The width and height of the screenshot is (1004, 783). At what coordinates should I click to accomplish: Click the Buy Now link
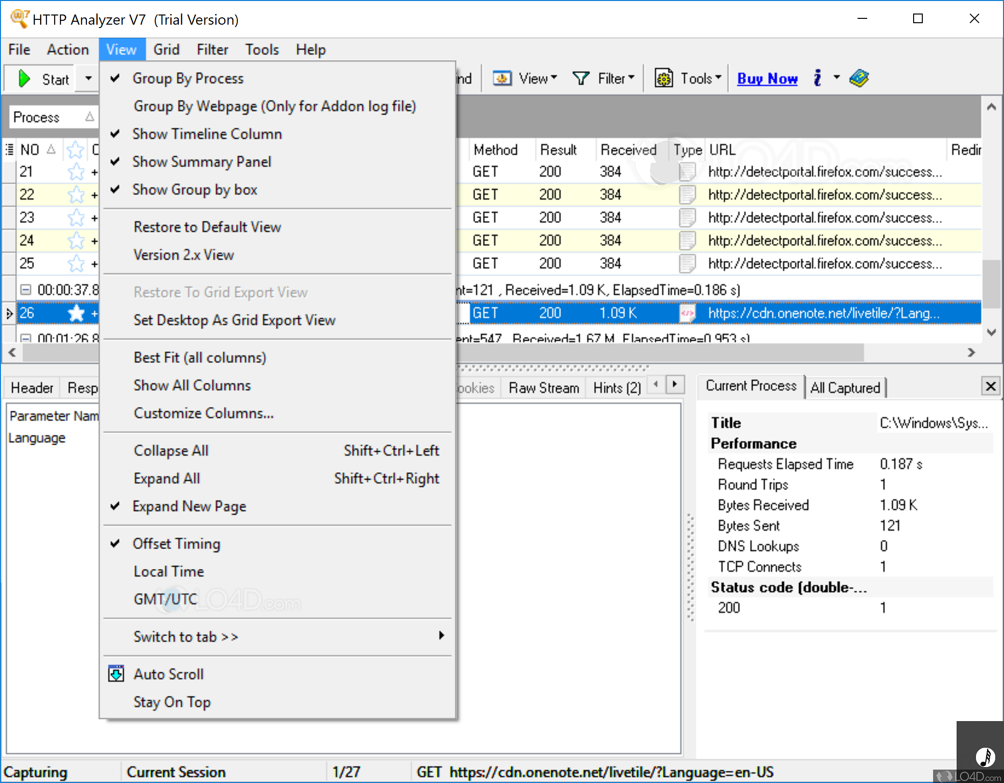767,78
